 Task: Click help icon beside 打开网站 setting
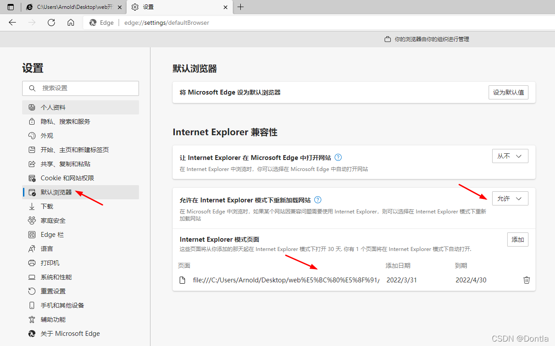[x=338, y=157]
